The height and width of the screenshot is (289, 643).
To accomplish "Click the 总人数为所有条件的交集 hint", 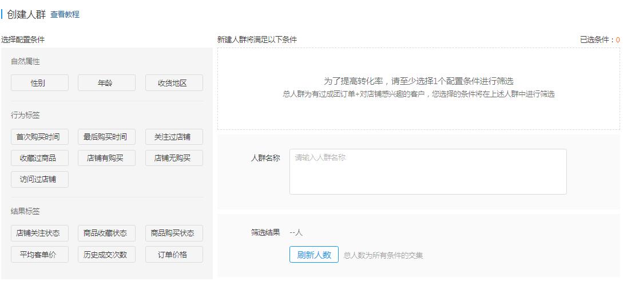I will (x=383, y=255).
